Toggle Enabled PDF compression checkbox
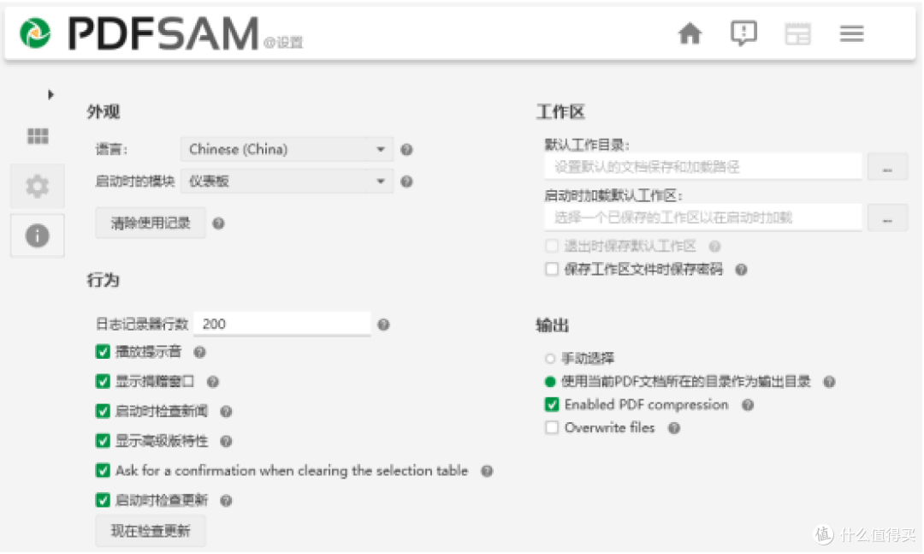The width and height of the screenshot is (924, 554). pos(552,405)
